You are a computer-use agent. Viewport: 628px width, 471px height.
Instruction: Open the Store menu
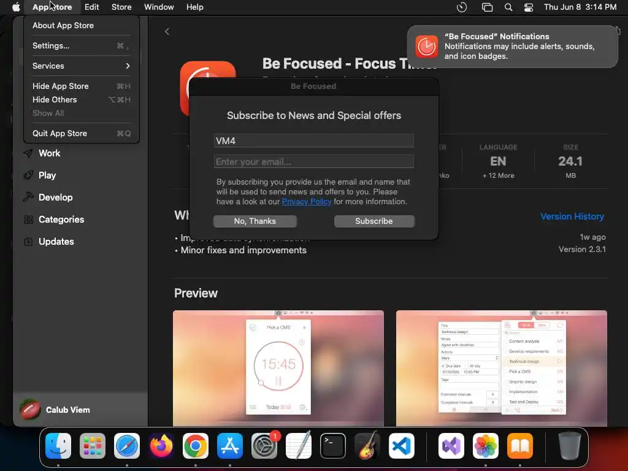point(121,7)
